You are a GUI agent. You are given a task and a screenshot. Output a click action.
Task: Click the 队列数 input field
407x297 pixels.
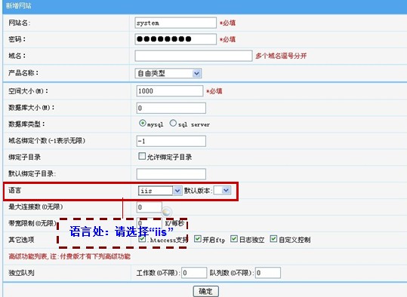[268, 273]
